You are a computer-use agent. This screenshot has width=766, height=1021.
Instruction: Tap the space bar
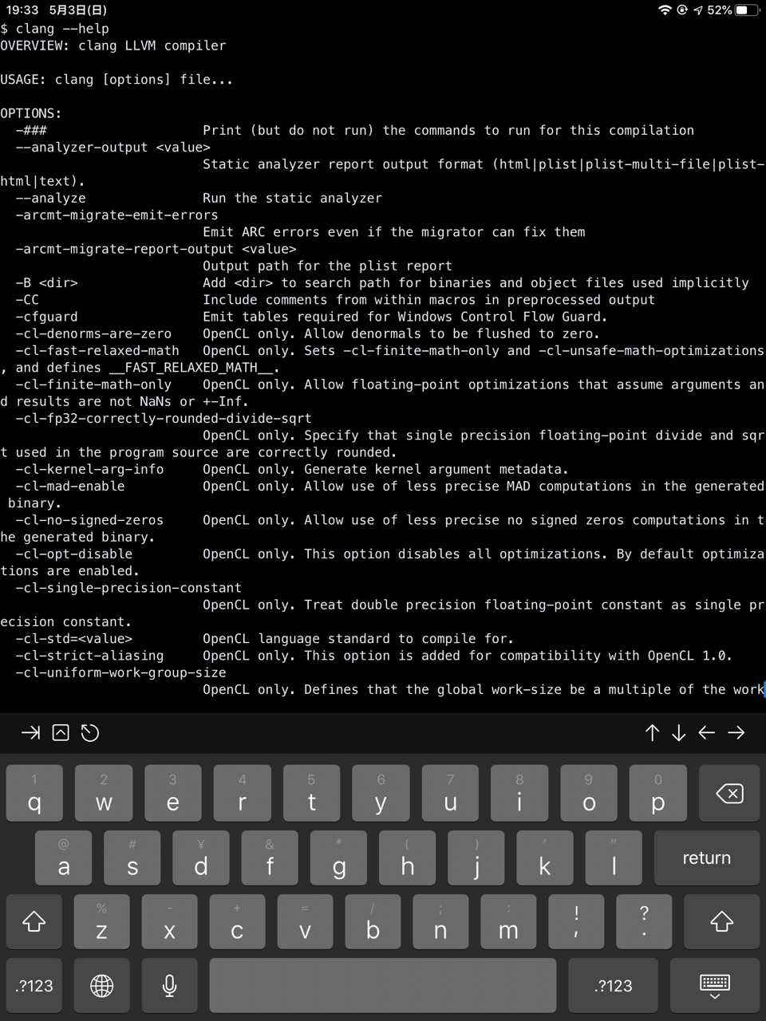382,986
